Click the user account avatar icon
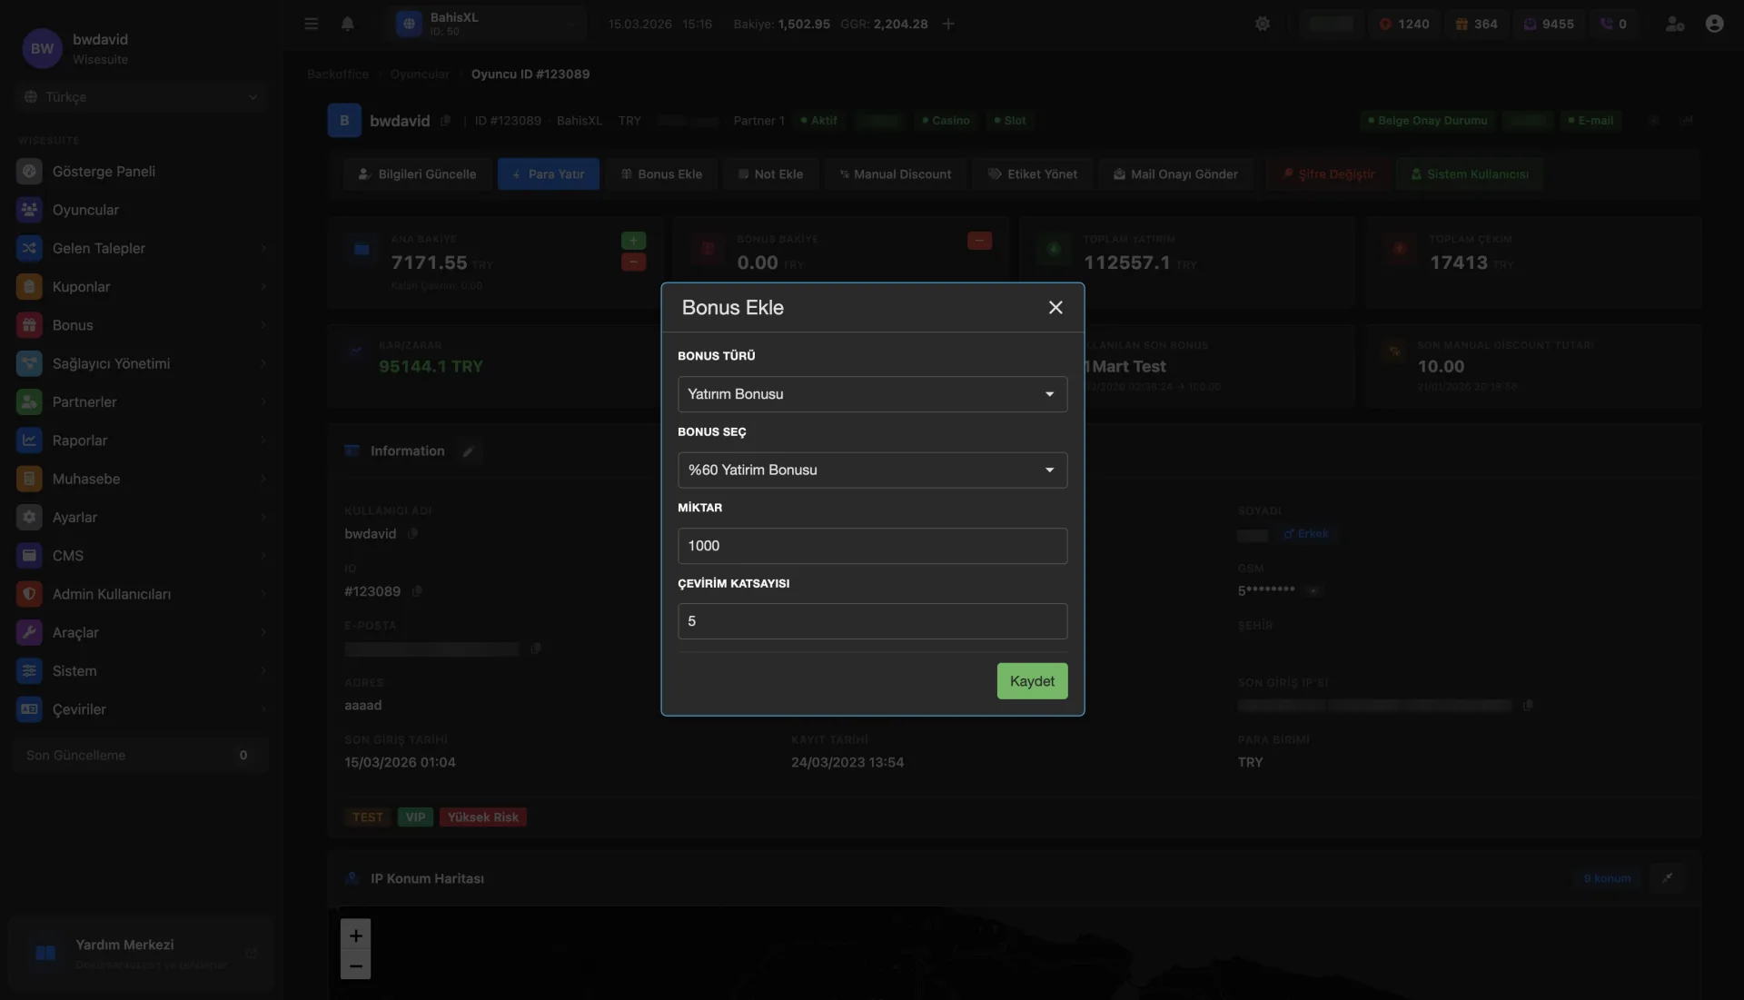Image resolution: width=1744 pixels, height=1000 pixels. coord(1714,24)
